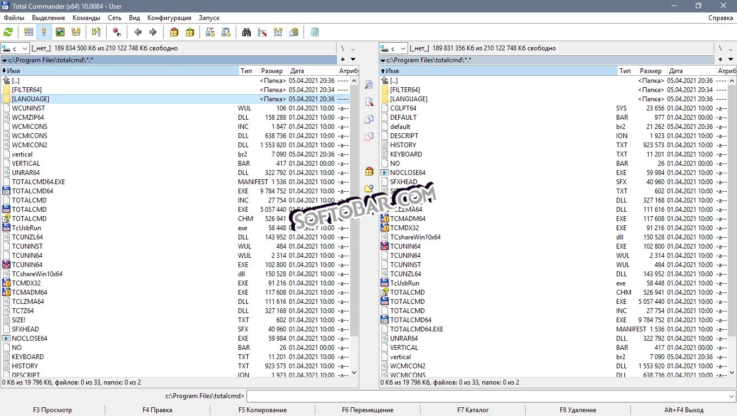Image resolution: width=737 pixels, height=416 pixels.
Task: Select [FILTER64] folder in left panel
Action: point(175,90)
